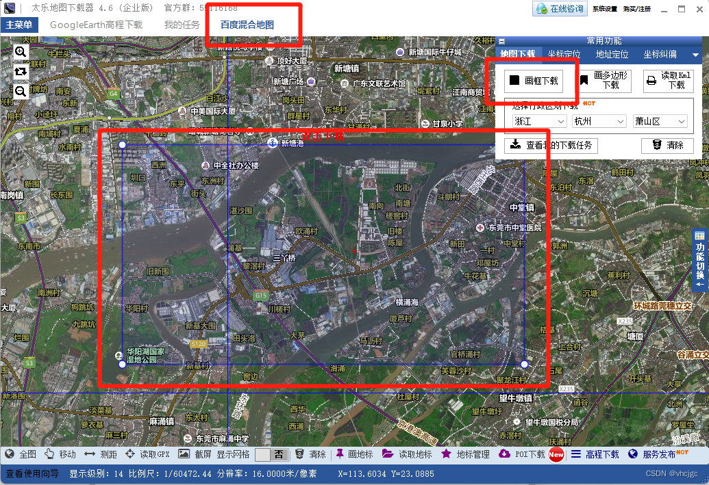This screenshot has width=709, height=485.
Task: Expand the 萧山区 district selector
Action: tap(660, 120)
